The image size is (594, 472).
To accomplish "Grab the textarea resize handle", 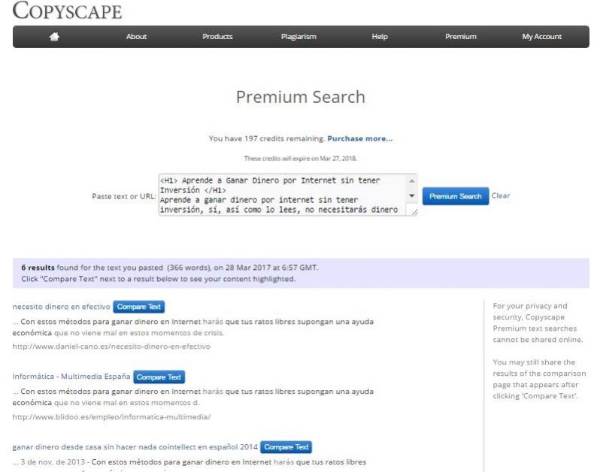I will click(412, 213).
